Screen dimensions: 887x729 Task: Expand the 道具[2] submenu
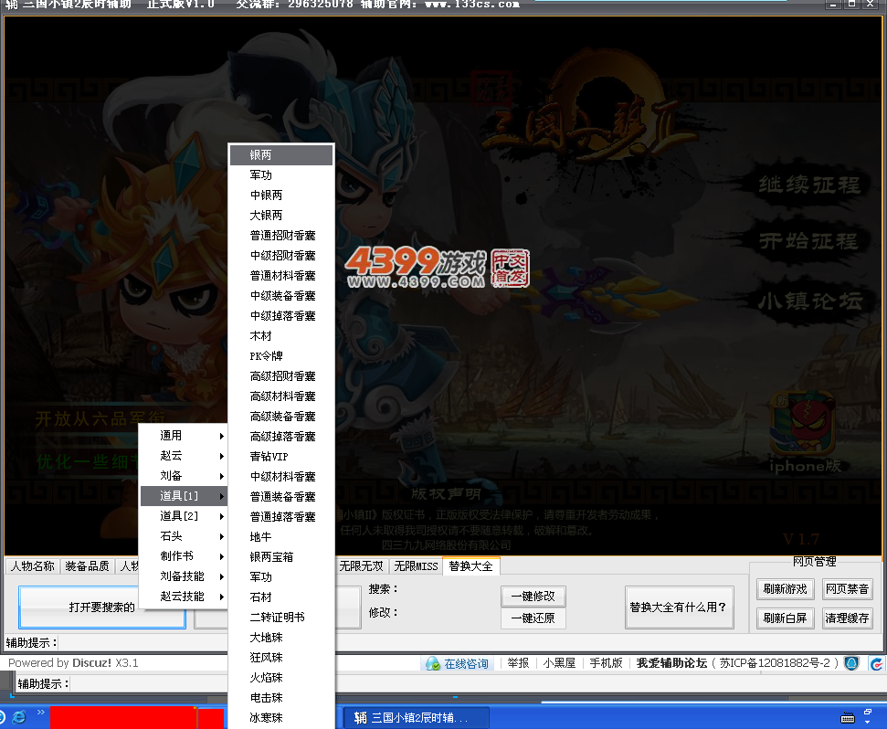tap(184, 516)
